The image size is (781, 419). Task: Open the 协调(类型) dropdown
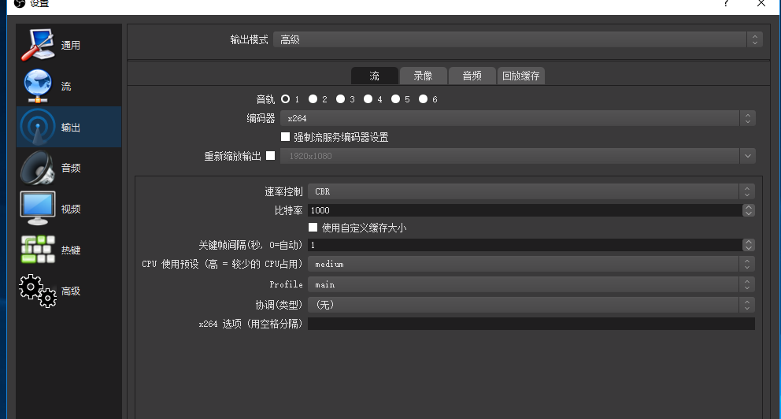coord(531,305)
